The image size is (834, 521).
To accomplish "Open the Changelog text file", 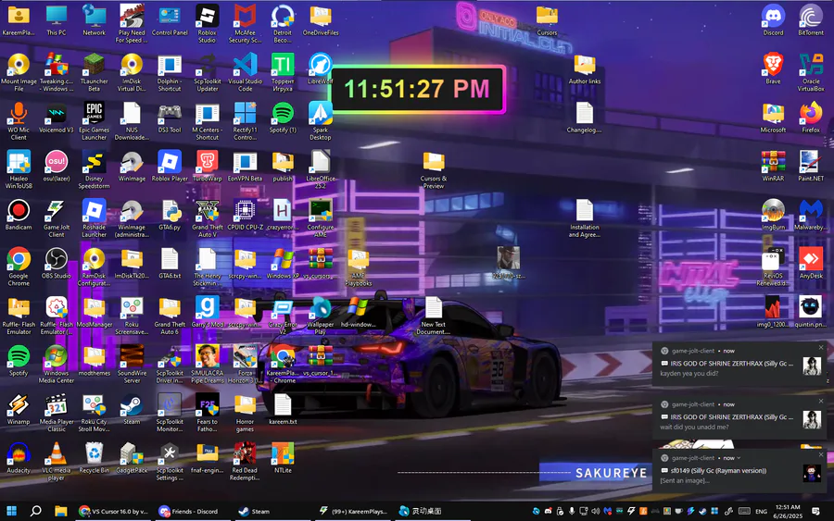I will [584, 118].
